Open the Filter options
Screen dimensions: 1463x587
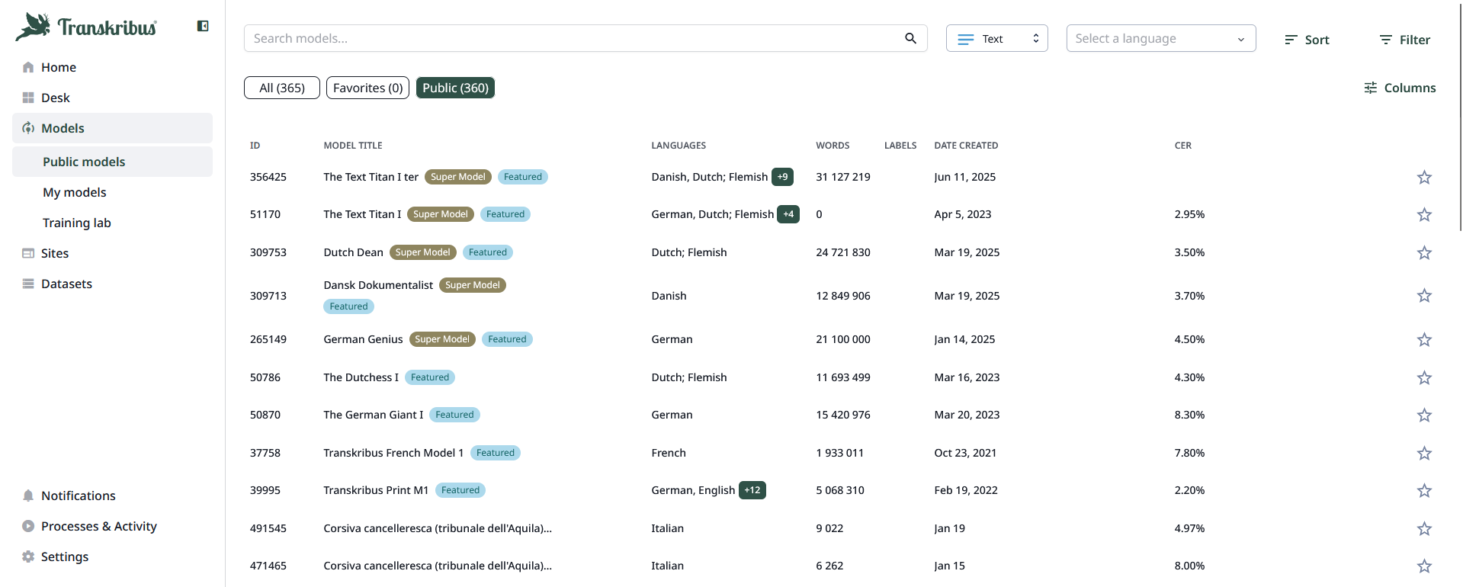pyautogui.click(x=1404, y=40)
